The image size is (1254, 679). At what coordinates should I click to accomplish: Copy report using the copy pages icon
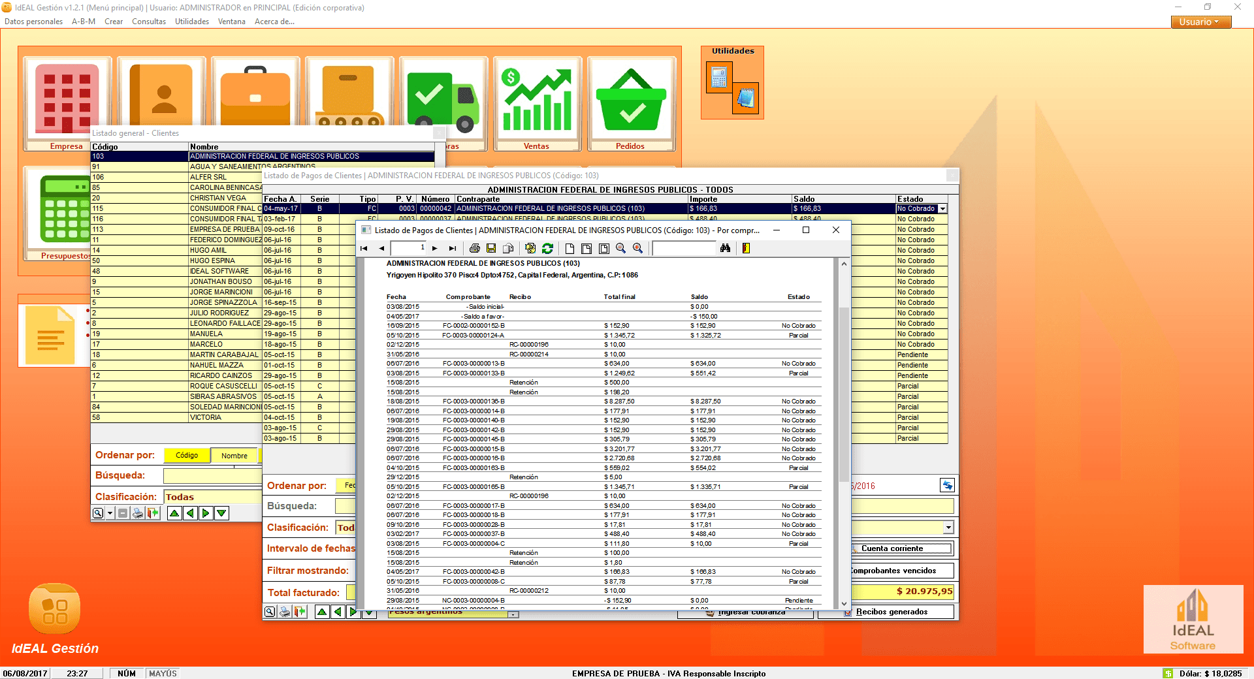click(x=508, y=249)
